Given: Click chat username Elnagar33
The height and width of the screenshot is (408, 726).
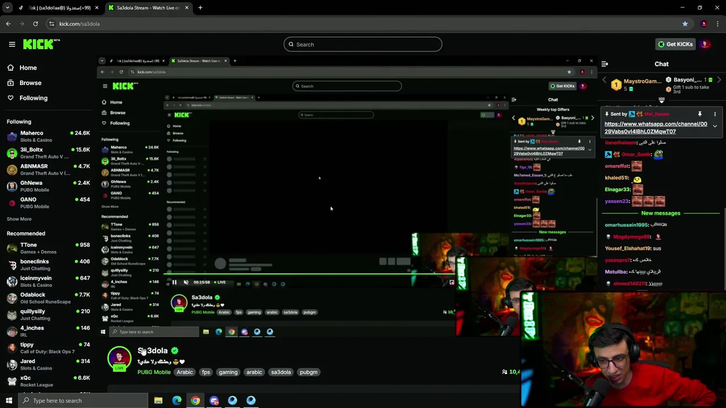Looking at the screenshot, I should 618,189.
